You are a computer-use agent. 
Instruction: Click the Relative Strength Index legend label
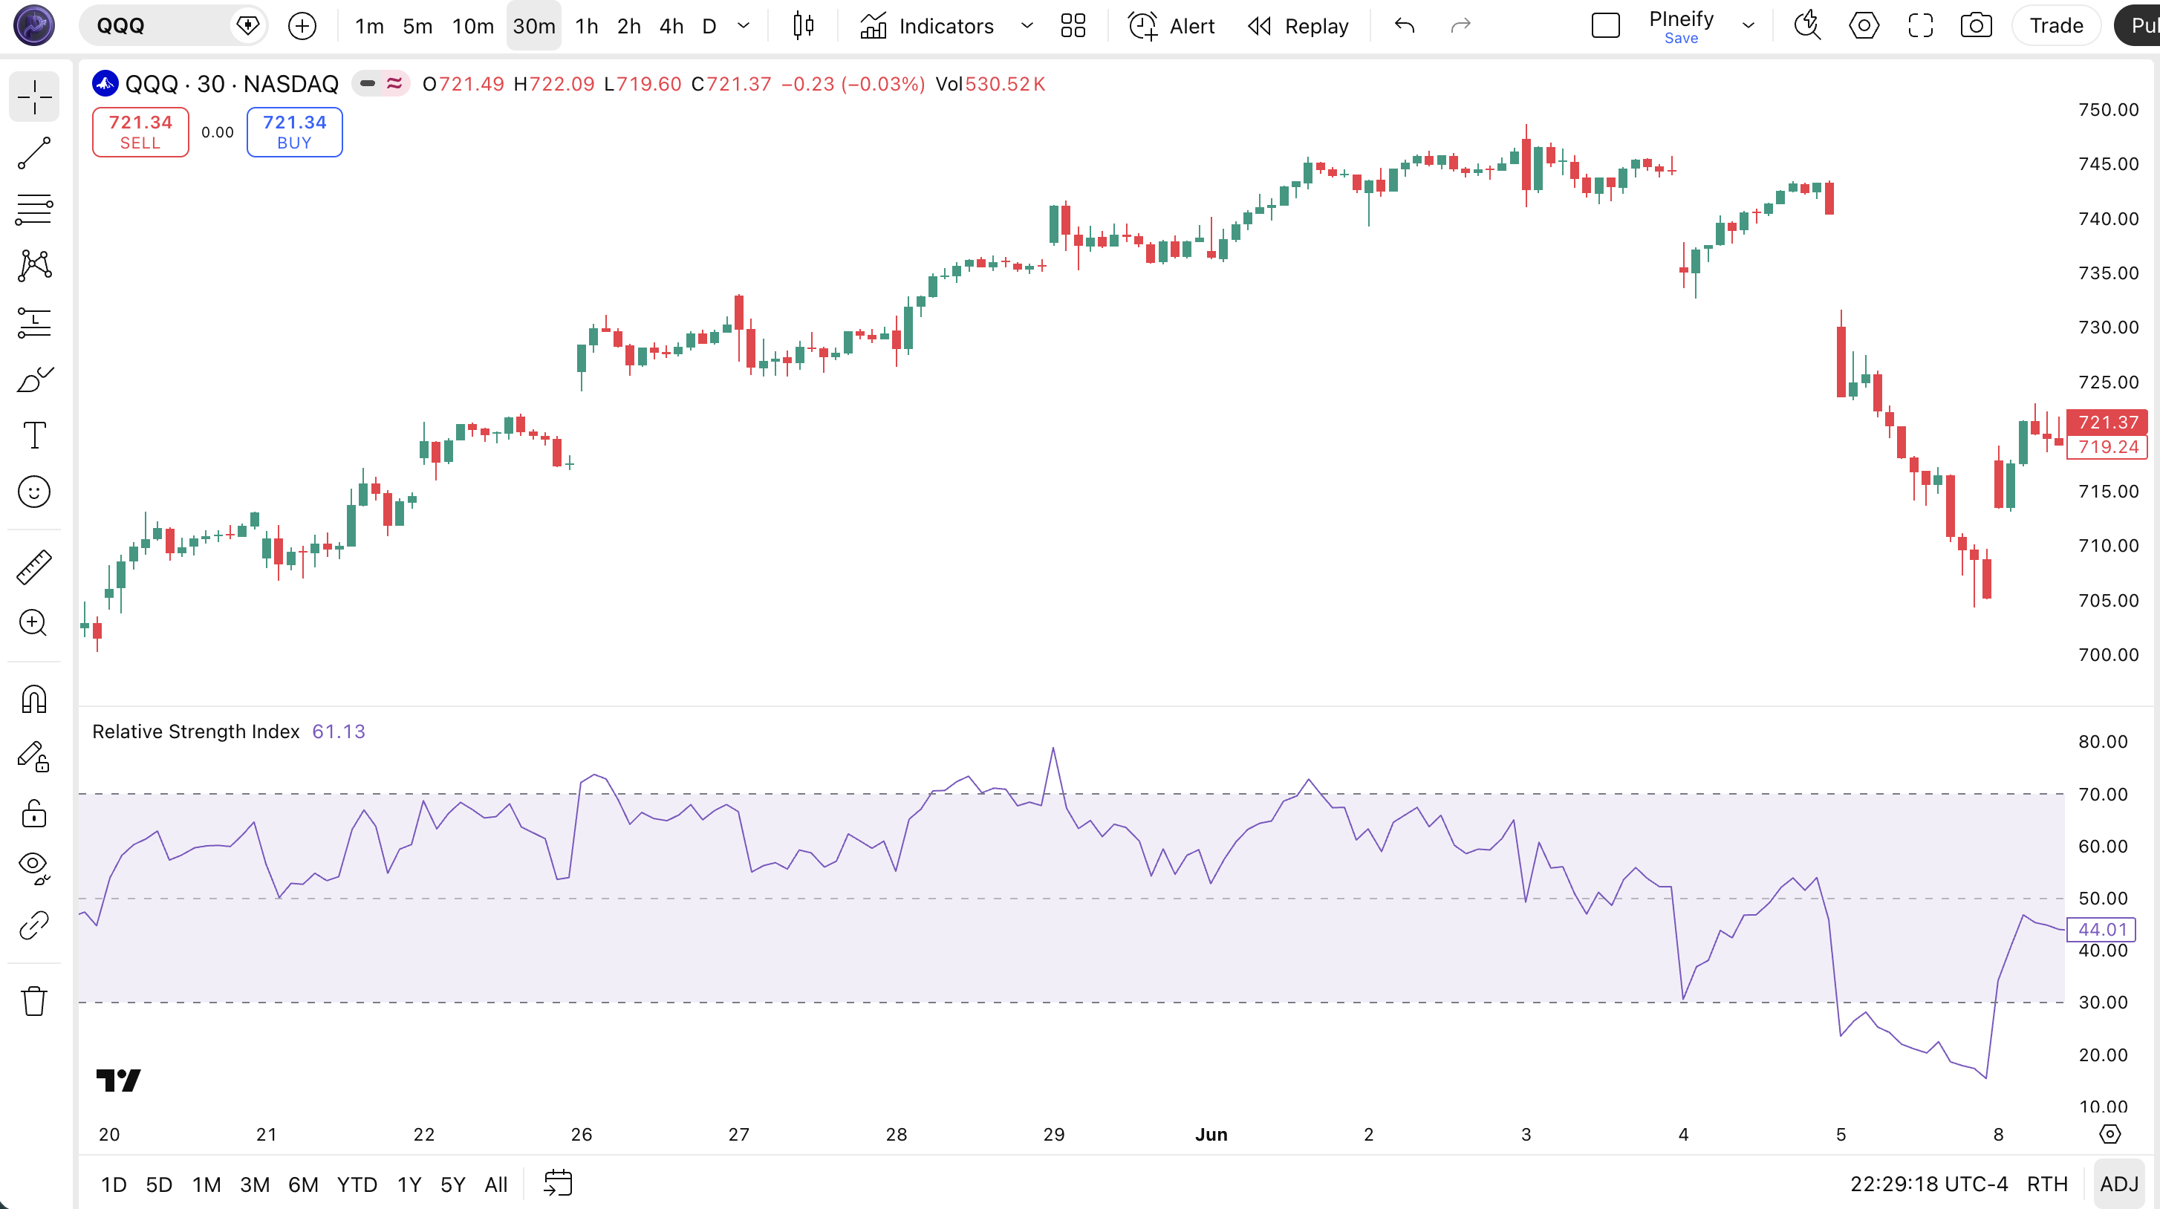[x=195, y=732]
